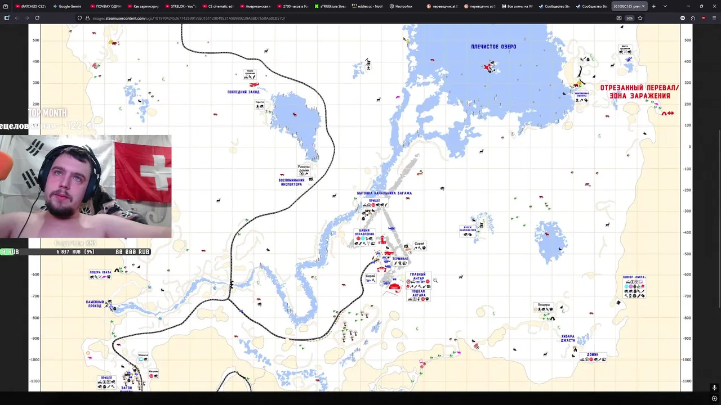This screenshot has height=405, width=721.
Task: Click the red building icon near ГЛАВНЫЙ АНГАР
Action: (x=394, y=287)
